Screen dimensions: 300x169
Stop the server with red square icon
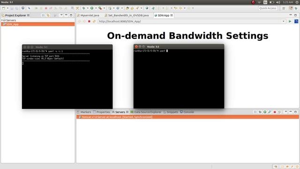[x=275, y=112]
